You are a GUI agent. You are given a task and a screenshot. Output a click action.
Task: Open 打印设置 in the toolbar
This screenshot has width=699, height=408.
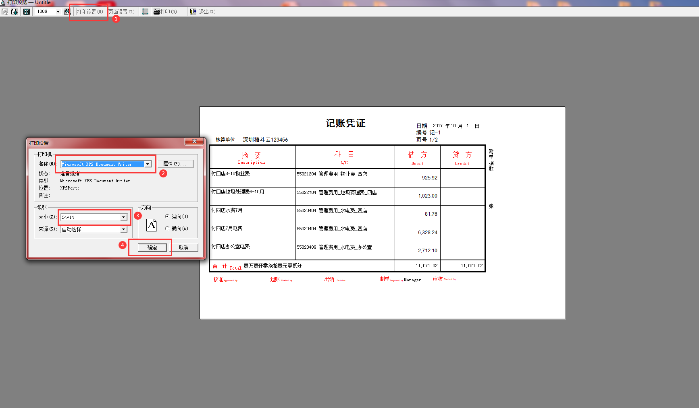coord(89,12)
